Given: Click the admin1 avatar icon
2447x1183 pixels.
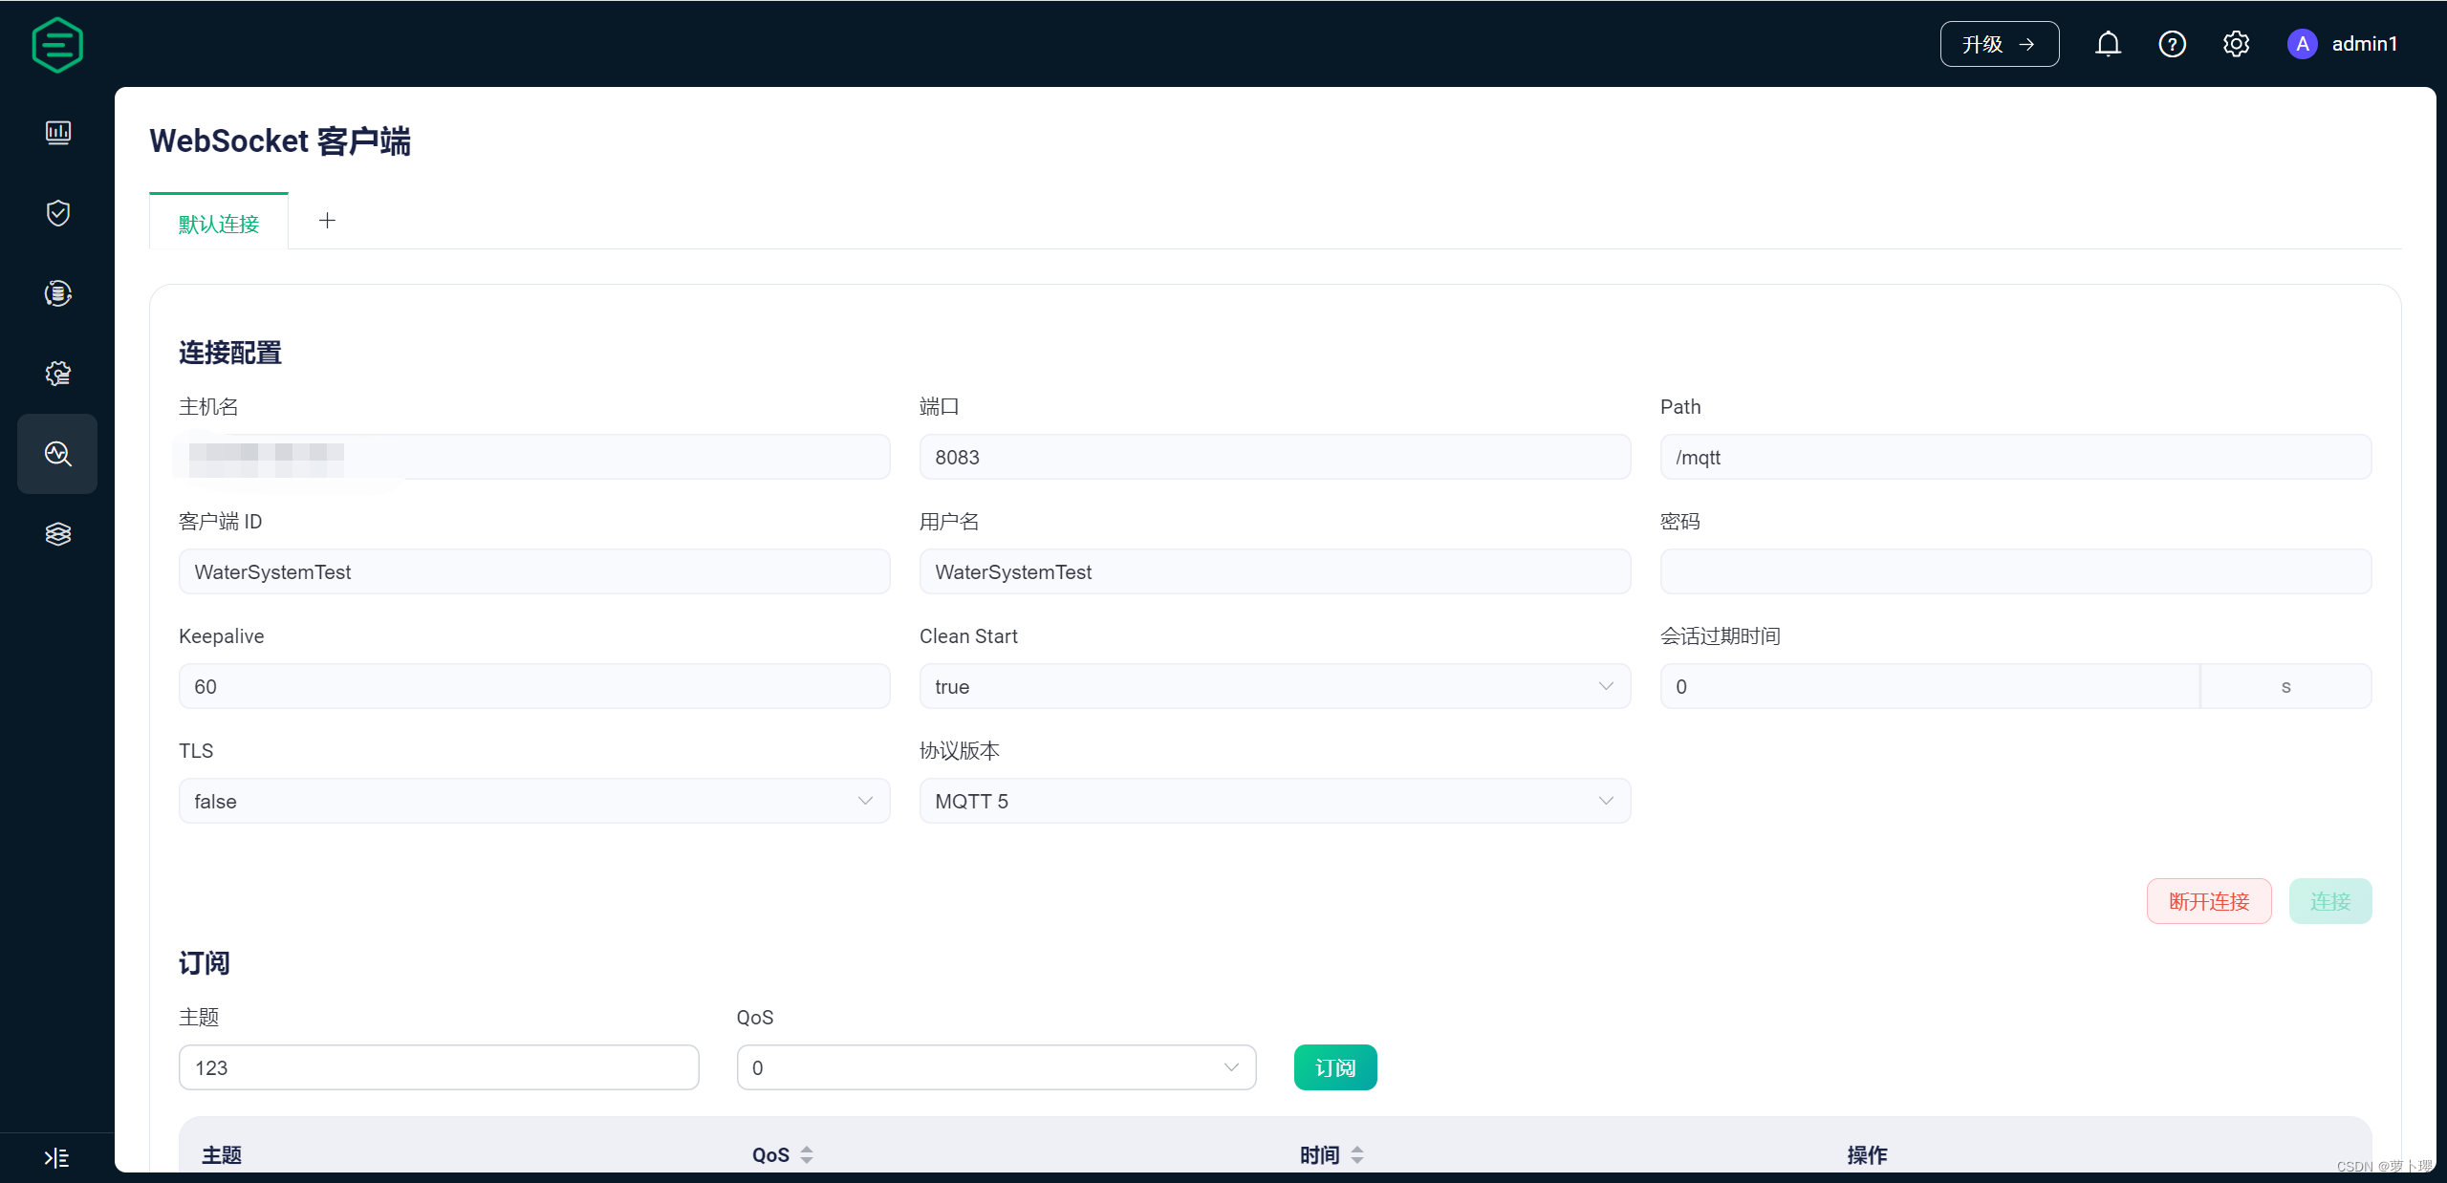Looking at the screenshot, I should (x=2302, y=44).
